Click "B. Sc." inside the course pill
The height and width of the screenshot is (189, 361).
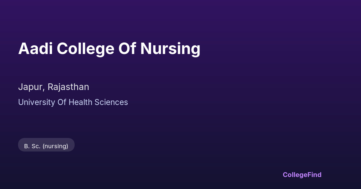pos(32,146)
